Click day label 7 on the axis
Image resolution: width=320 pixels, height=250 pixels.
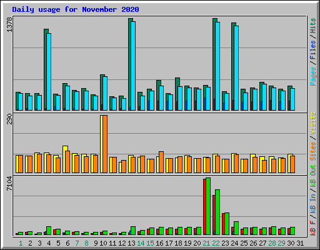click(77, 243)
